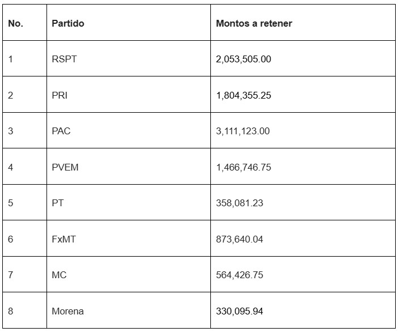
Task: Select the RSPT party cell
Action: click(63, 59)
